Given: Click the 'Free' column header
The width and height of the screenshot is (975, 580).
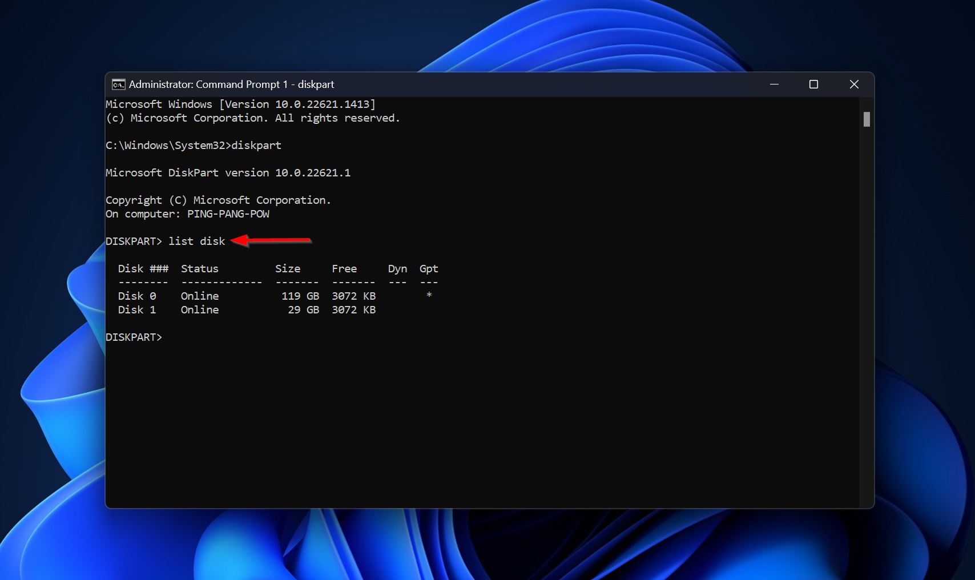Looking at the screenshot, I should (344, 269).
